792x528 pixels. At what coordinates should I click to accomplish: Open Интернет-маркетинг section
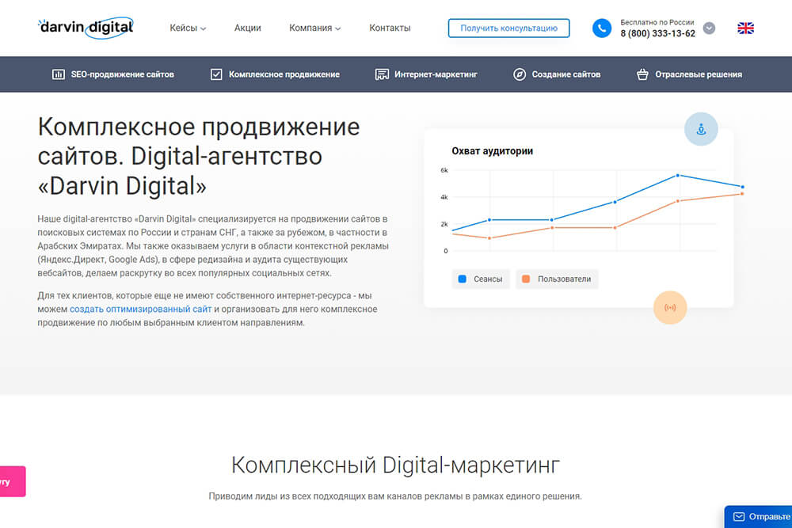point(426,74)
